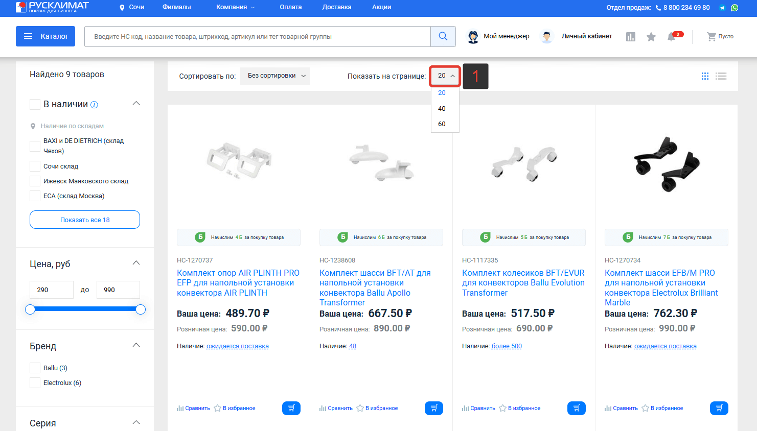Add HC-1117335 product to favorites

pyautogui.click(x=520, y=408)
